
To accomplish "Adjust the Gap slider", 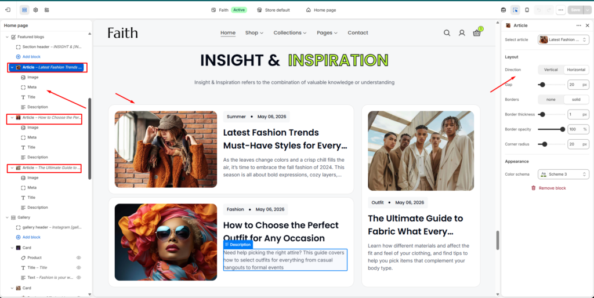I will point(552,85).
